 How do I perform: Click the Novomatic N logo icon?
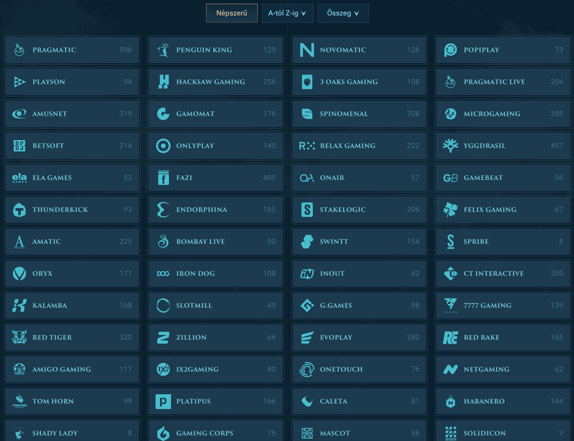pos(307,50)
